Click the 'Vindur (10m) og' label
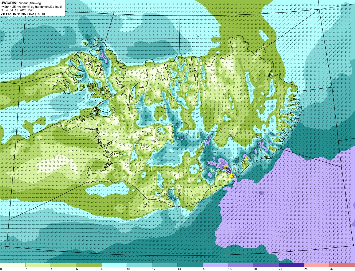Image resolution: width=355 pixels, height=271 pixels. [30, 3]
